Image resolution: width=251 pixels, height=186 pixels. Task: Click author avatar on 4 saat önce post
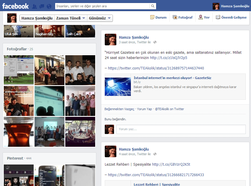pyautogui.click(x=111, y=151)
